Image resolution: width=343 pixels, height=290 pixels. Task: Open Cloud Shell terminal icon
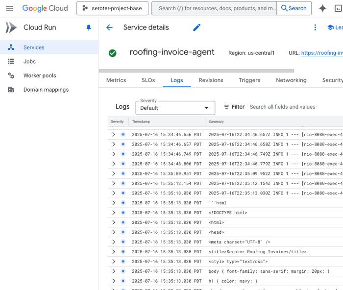click(338, 8)
